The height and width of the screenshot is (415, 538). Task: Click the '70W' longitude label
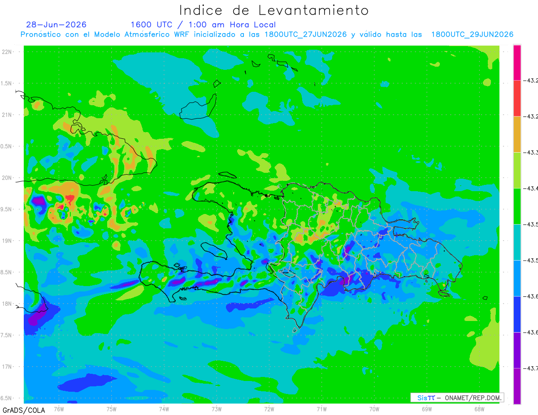pyautogui.click(x=374, y=408)
